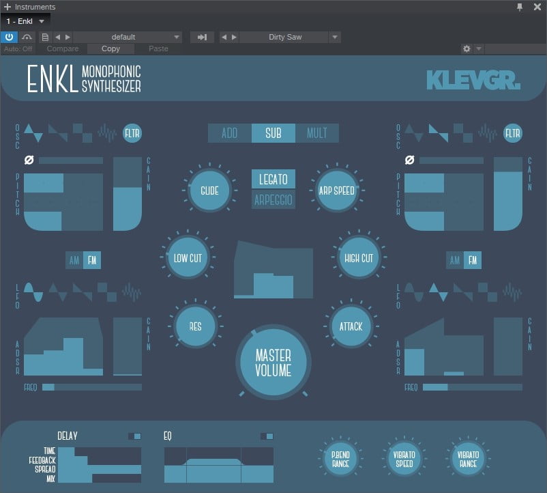The image size is (547, 493).
Task: Select noise waveform on left-side OSC
Action: pyautogui.click(x=107, y=133)
